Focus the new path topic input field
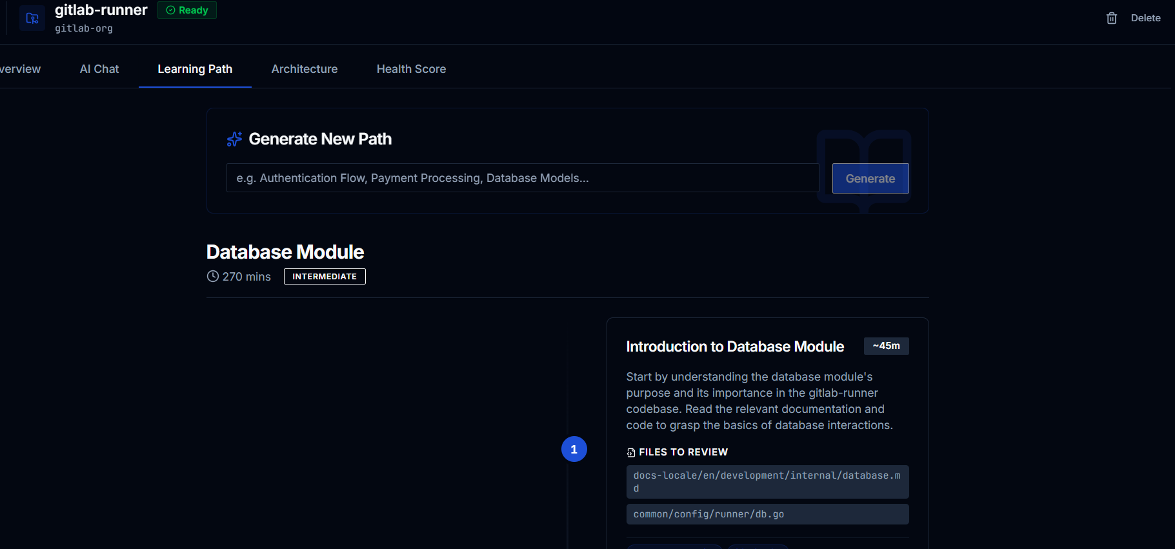 [523, 178]
